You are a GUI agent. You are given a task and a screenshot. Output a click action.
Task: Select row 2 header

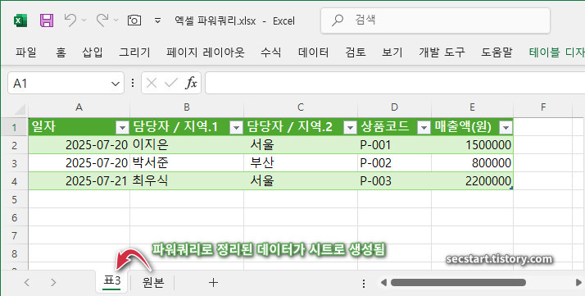(14, 145)
